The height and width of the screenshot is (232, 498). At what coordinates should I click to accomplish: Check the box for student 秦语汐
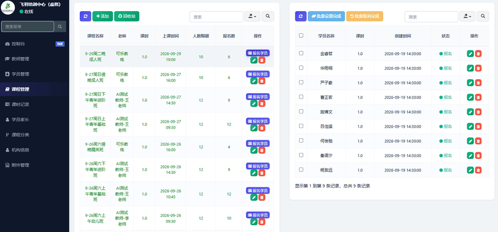(x=301, y=155)
